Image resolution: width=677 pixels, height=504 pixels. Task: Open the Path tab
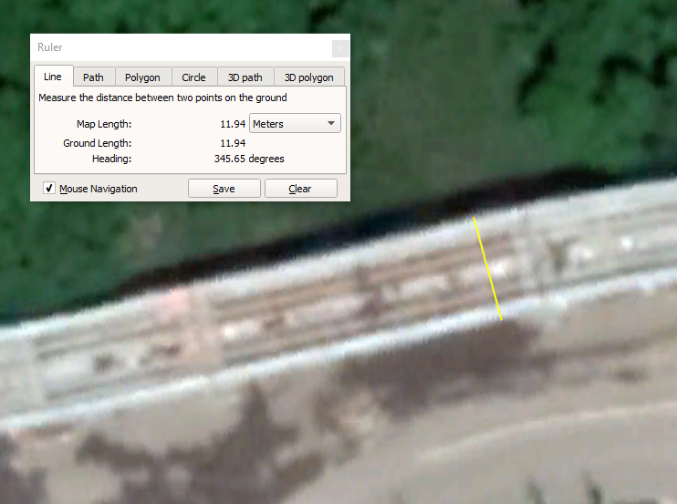(94, 77)
